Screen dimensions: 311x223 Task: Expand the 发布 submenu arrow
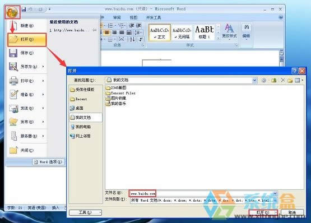[x=43, y=122]
